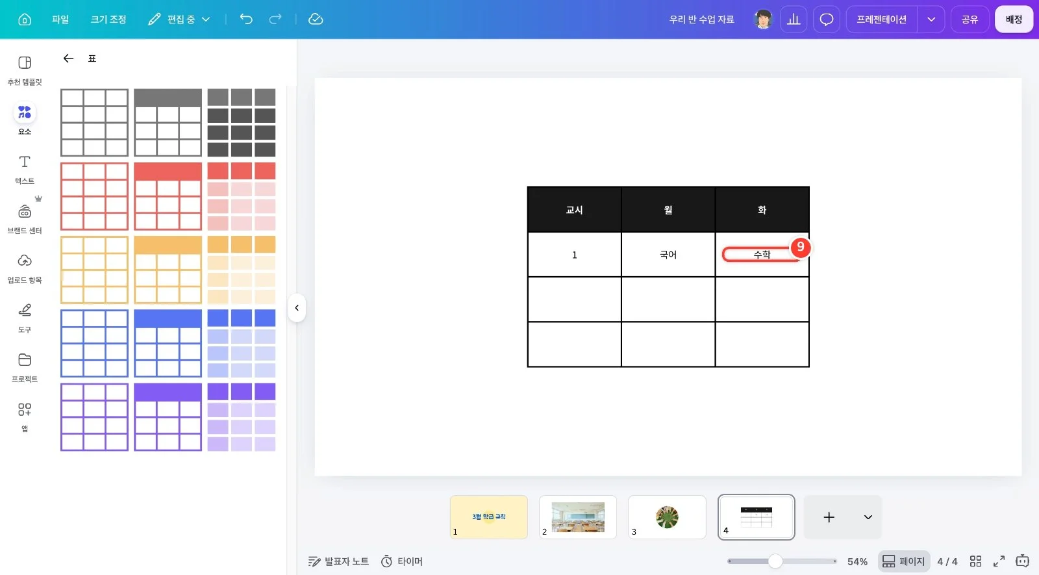
Task: Go back from the 표 panel
Action: [x=68, y=58]
